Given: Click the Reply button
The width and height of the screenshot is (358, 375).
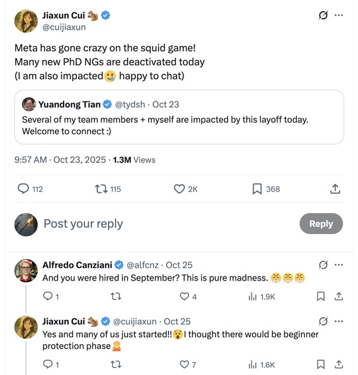Looking at the screenshot, I should pyautogui.click(x=321, y=224).
